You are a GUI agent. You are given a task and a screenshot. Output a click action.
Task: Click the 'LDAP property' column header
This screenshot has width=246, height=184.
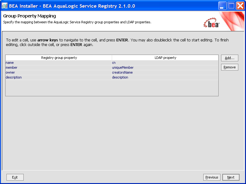click(165, 58)
